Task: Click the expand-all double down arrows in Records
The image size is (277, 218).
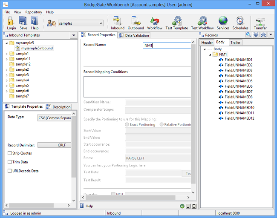Action: 256,35
